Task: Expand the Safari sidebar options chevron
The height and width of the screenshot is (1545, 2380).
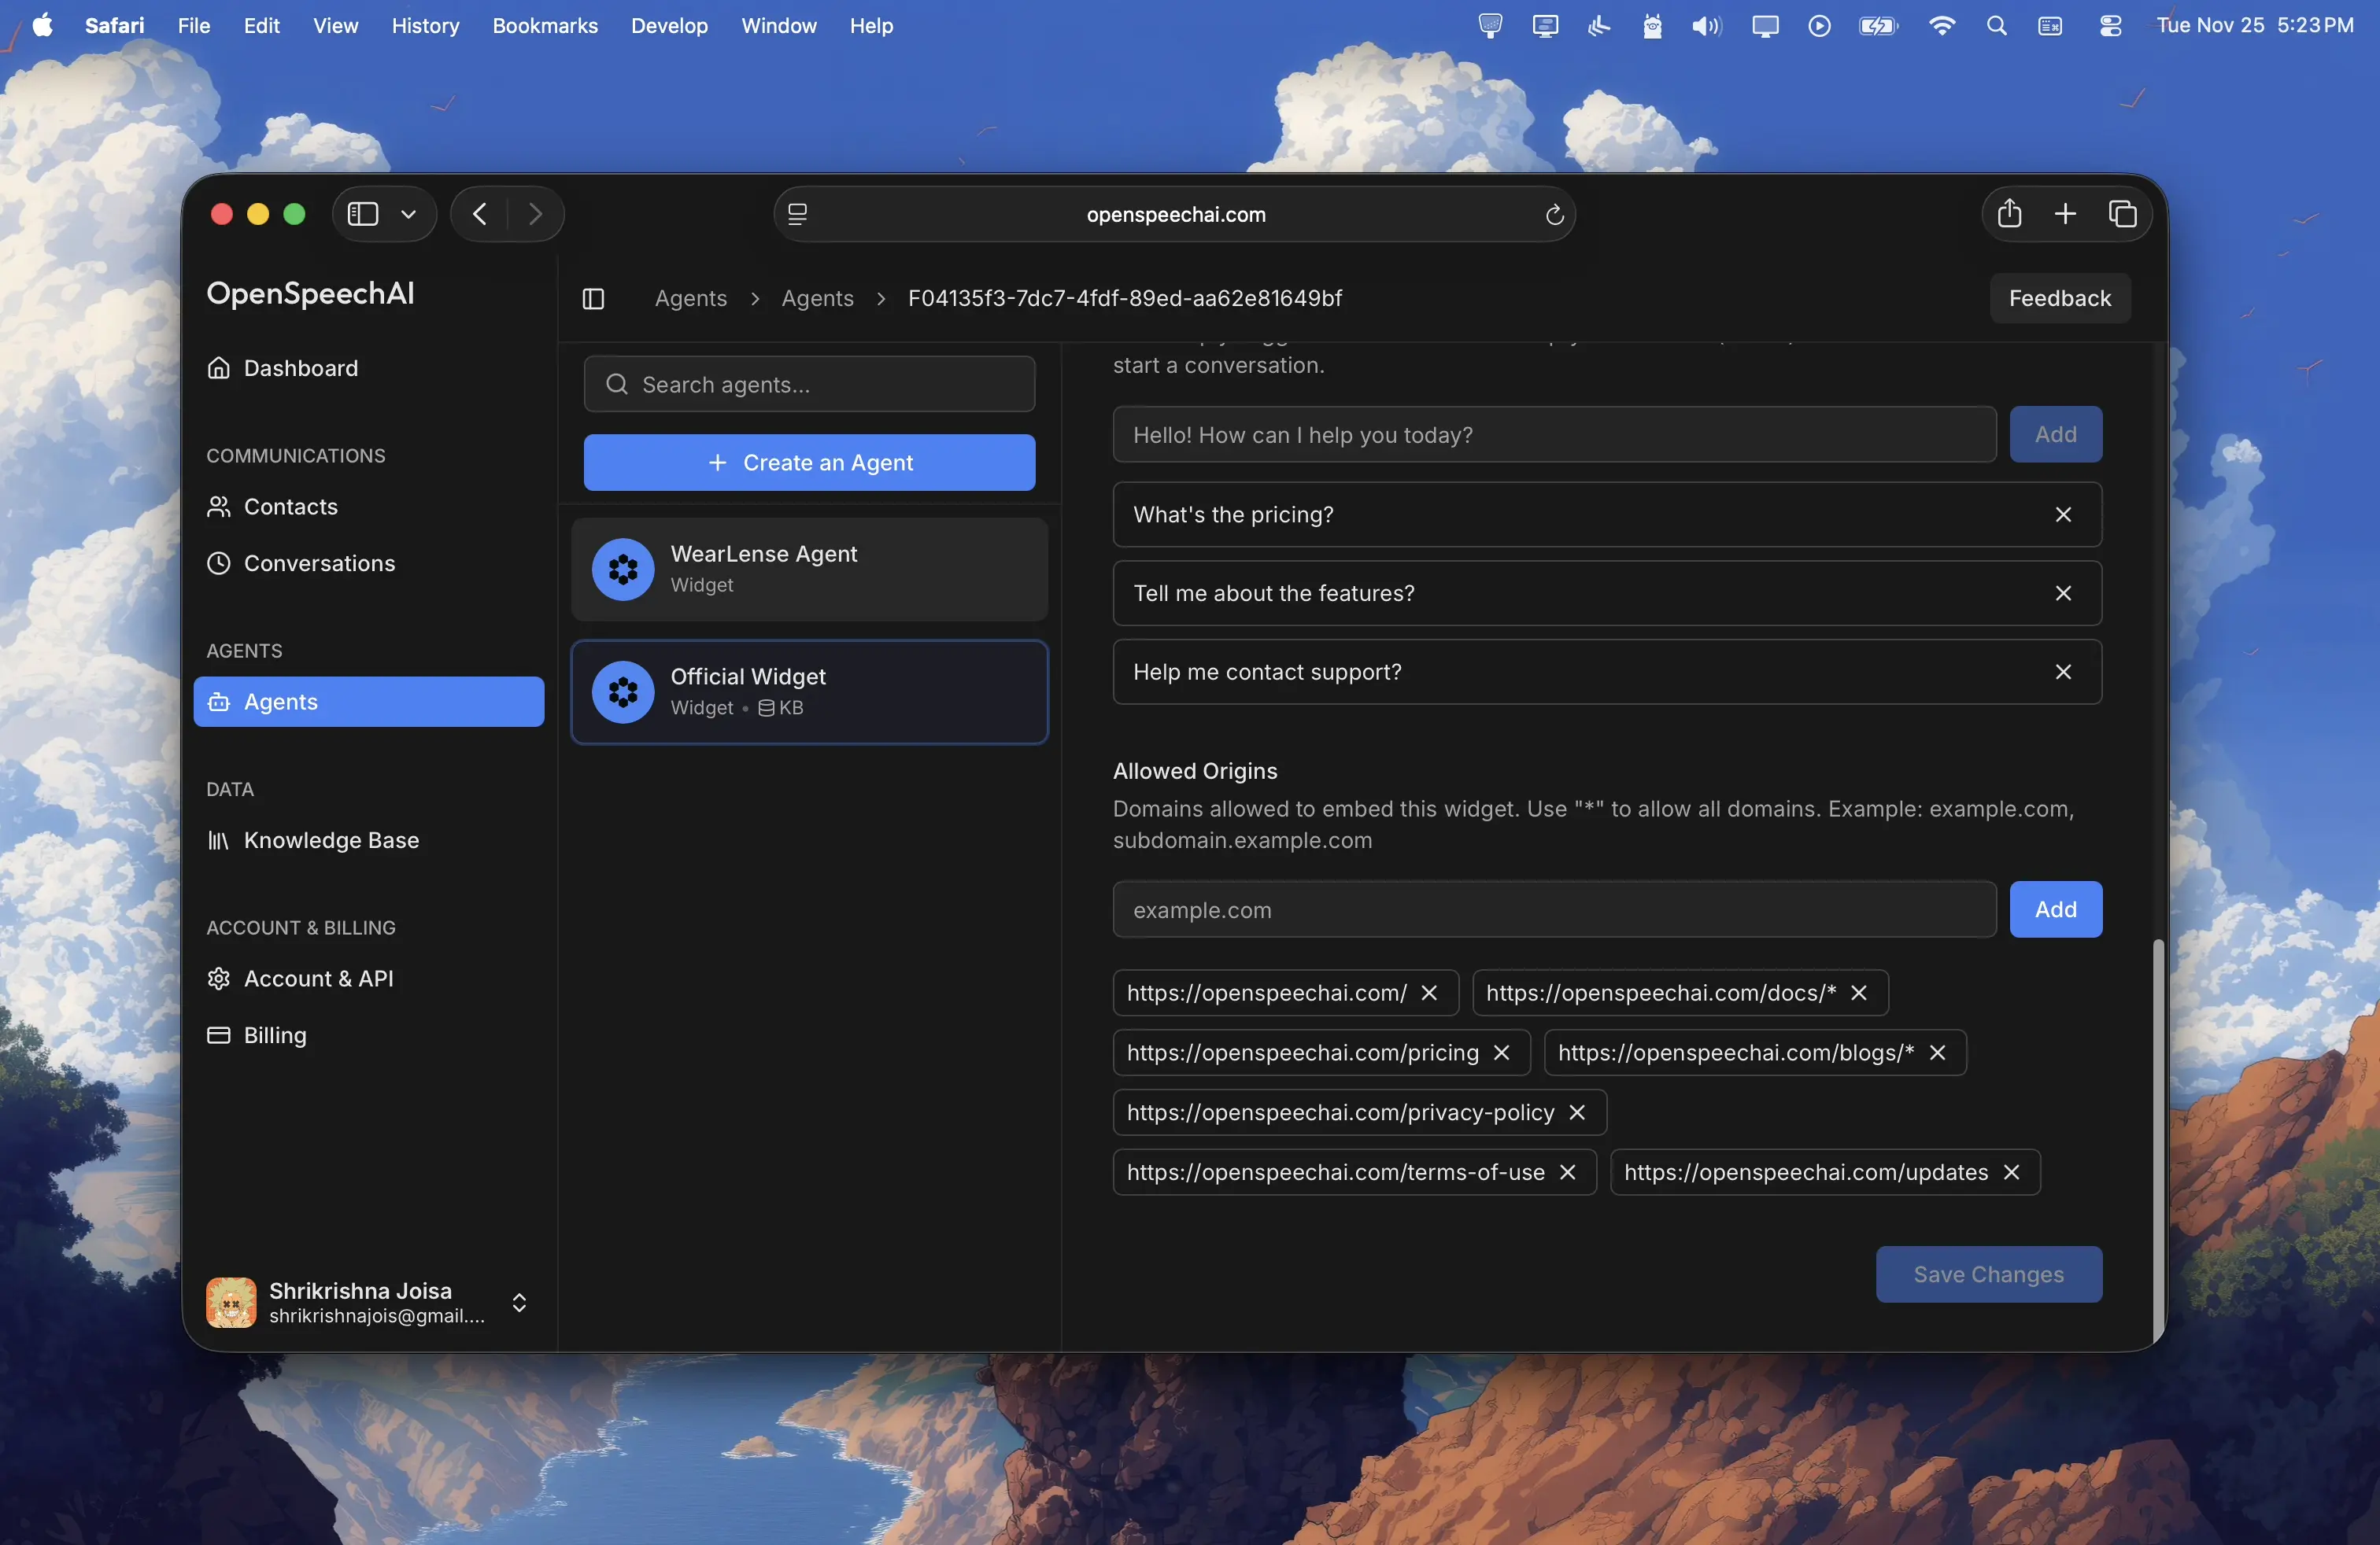Action: (408, 214)
